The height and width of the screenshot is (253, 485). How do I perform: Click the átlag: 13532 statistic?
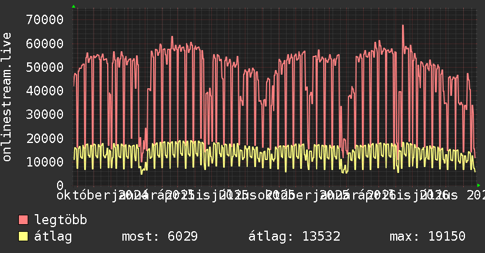[x=294, y=237]
